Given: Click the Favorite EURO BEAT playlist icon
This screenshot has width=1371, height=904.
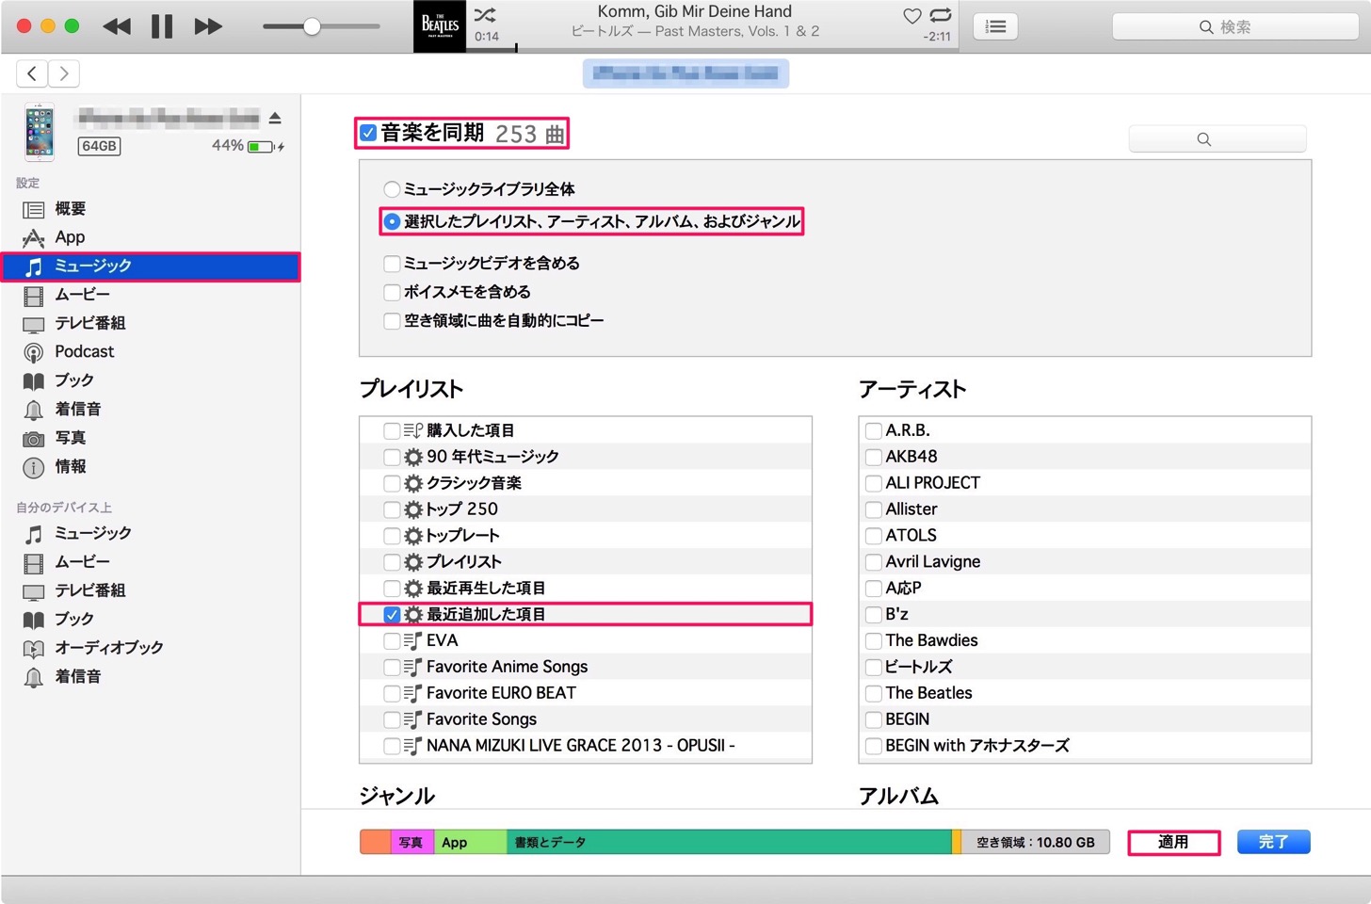Looking at the screenshot, I should coord(412,694).
